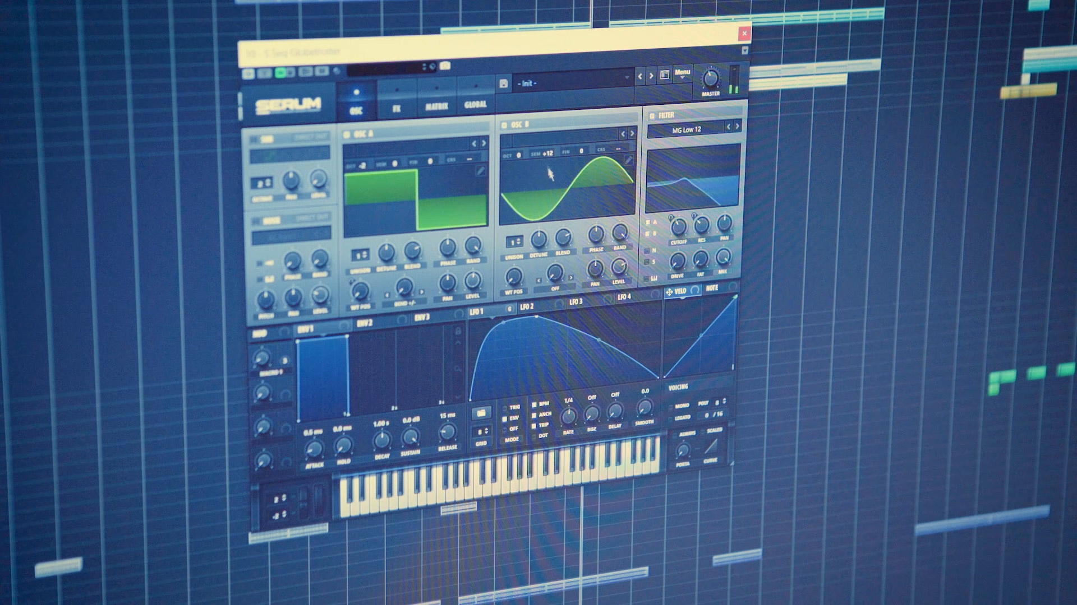
Task: Open the preset browser window icon
Action: click(x=665, y=75)
